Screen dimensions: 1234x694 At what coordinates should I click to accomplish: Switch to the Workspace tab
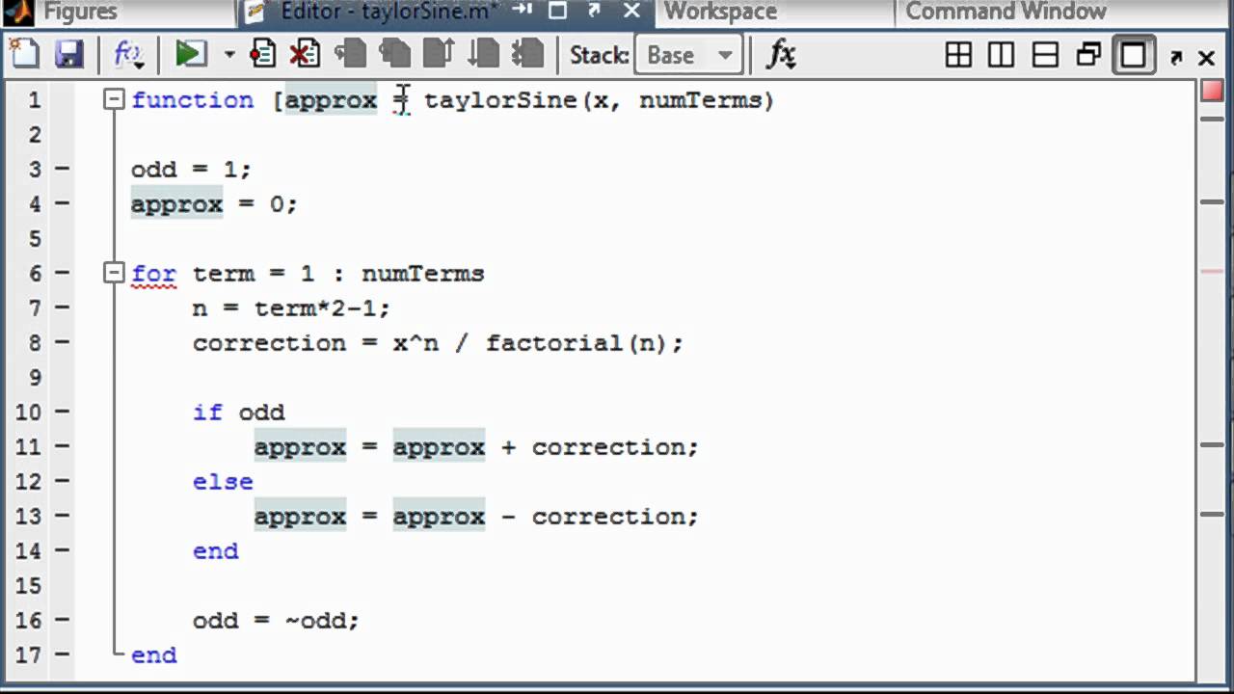click(720, 12)
